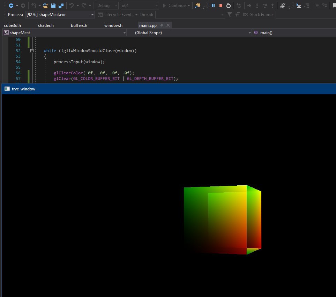Open the buffers.h tab
Screen dimensions: 336x297
click(79, 25)
